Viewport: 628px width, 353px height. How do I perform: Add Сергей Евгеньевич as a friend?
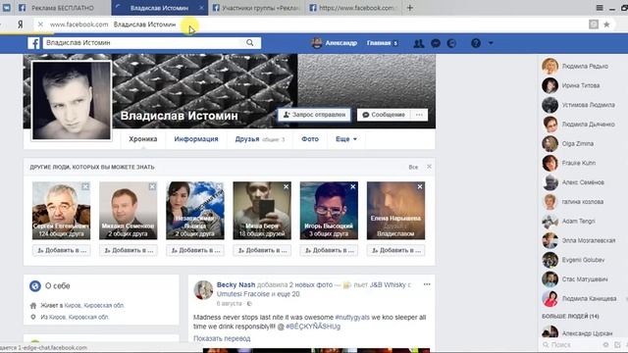click(x=61, y=250)
